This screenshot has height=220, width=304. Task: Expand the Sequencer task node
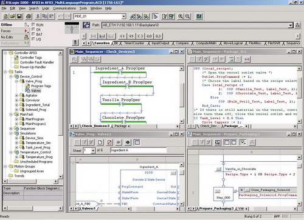(11, 128)
